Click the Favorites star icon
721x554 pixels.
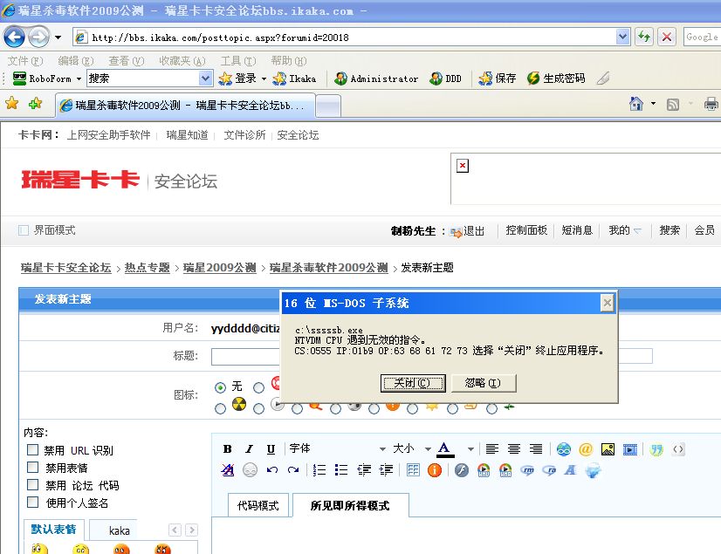(12, 103)
